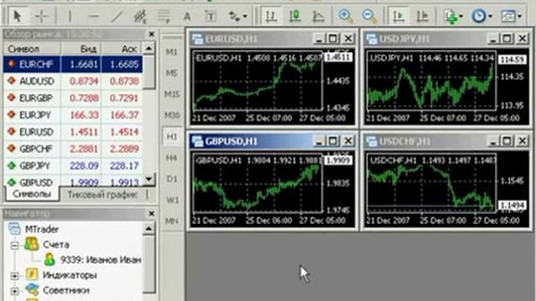
Task: Set timeframe to D1
Action: 172,179
